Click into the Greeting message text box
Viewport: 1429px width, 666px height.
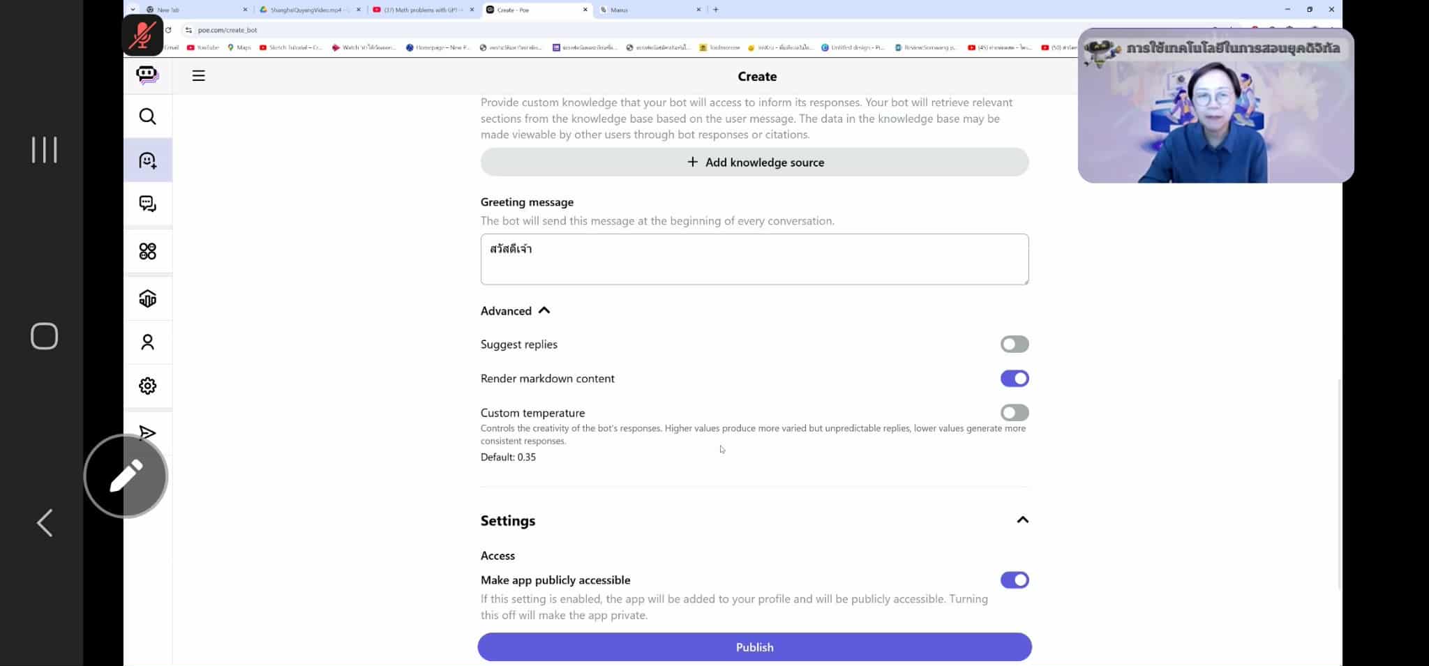[754, 259]
